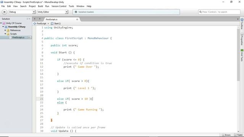Select the References folder label

pyautogui.click(x=15, y=30)
